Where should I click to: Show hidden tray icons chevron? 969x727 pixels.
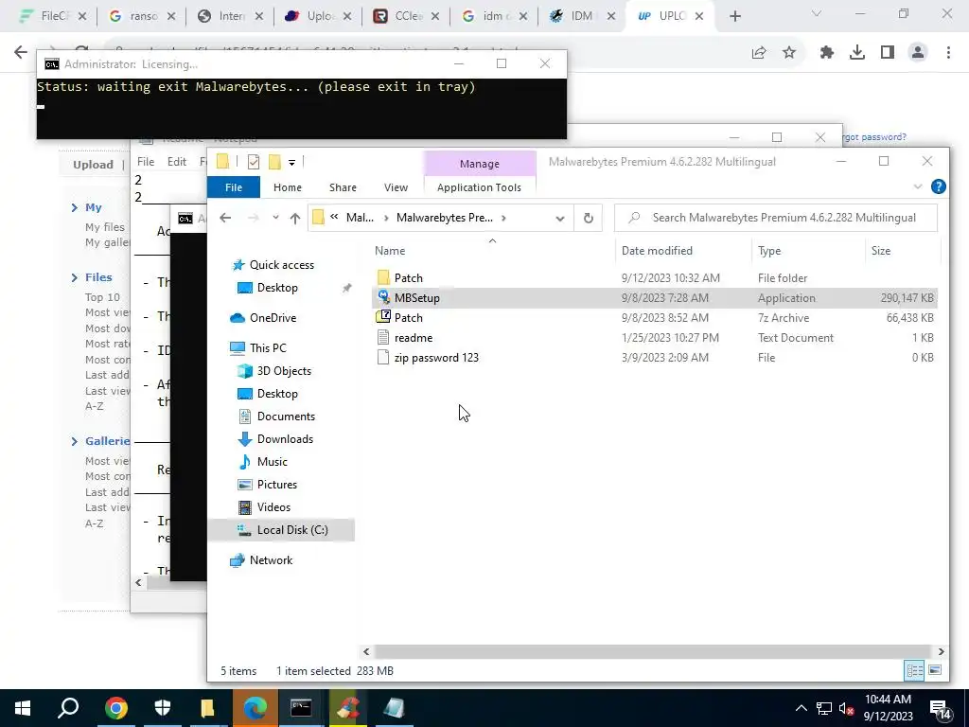click(801, 708)
